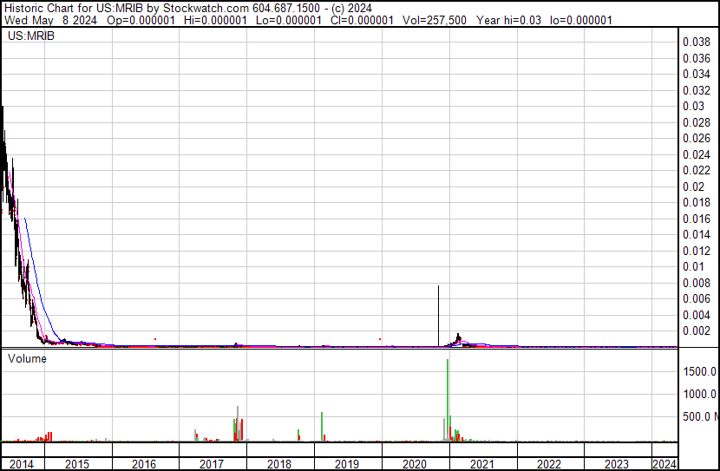Click the 2016 year label on the time axis
The image size is (720, 471).
click(x=144, y=464)
